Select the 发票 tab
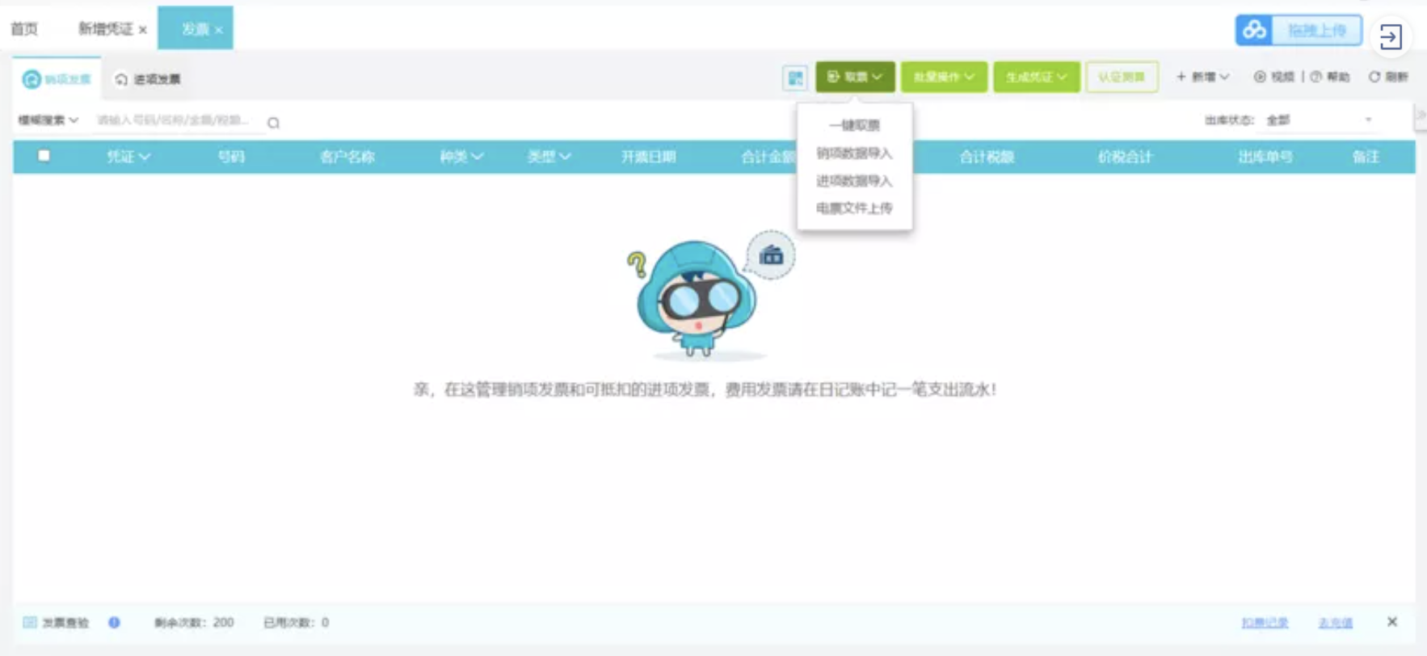The image size is (1427, 656). point(195,29)
